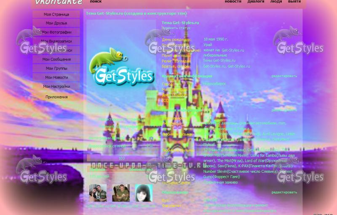Open the second friend's photo thumbnail
The width and height of the screenshot is (337, 215).
(x=121, y=193)
